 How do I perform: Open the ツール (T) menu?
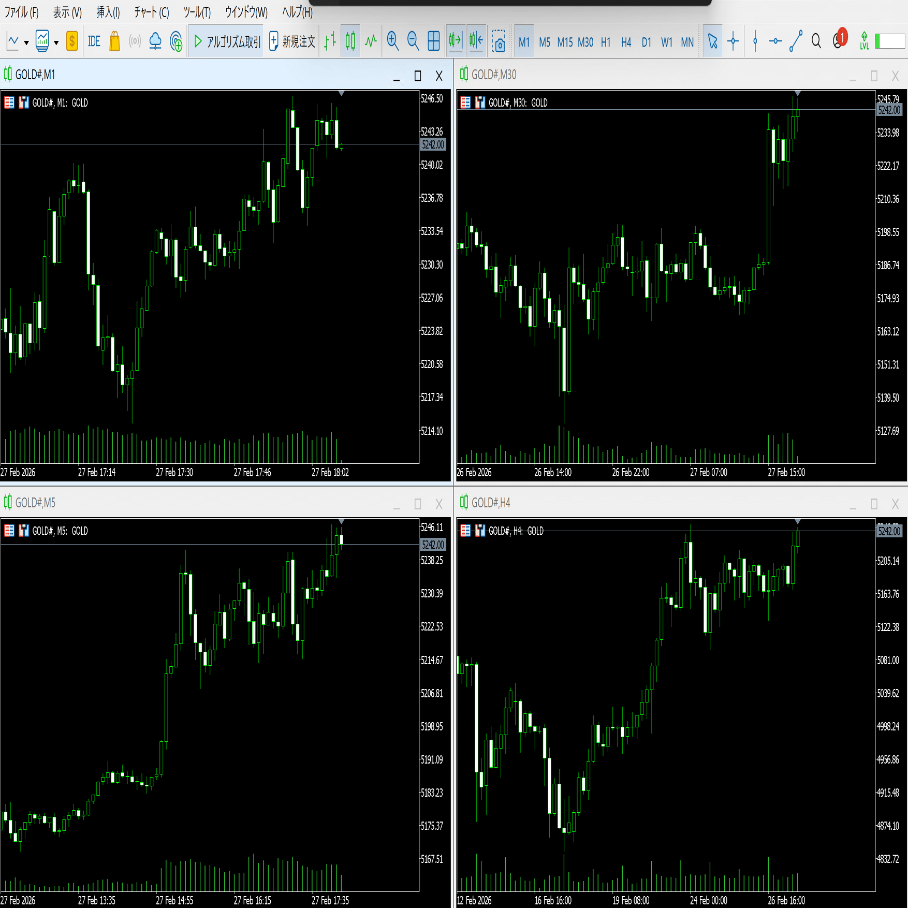point(197,12)
